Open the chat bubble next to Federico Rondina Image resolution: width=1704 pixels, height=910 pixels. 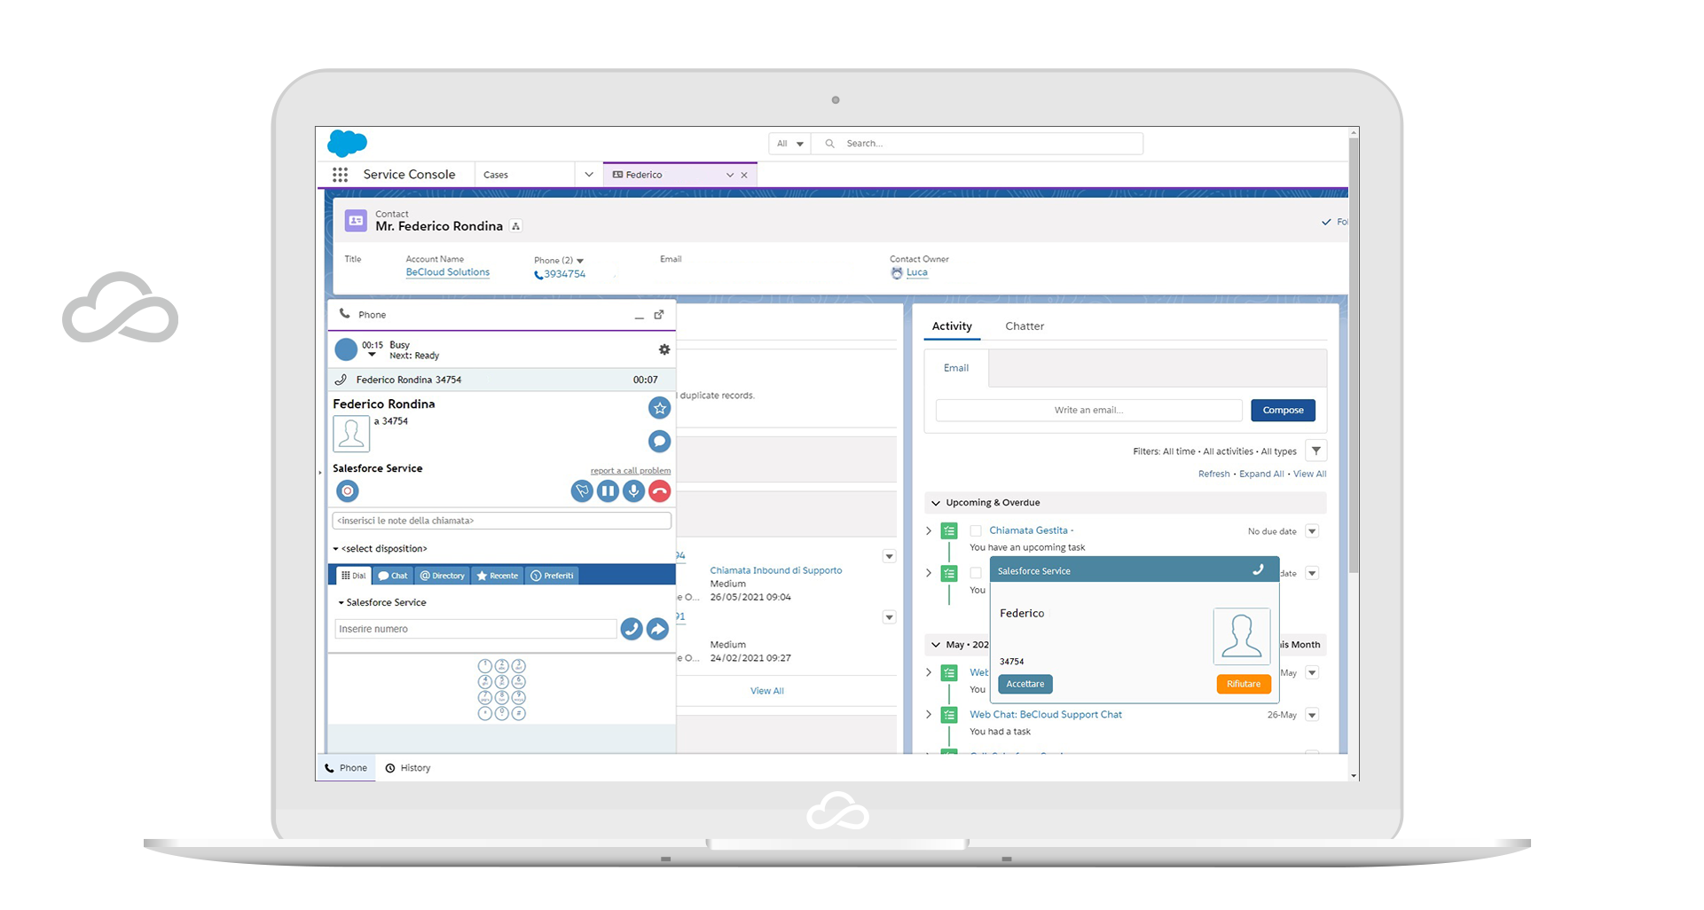pyautogui.click(x=659, y=441)
